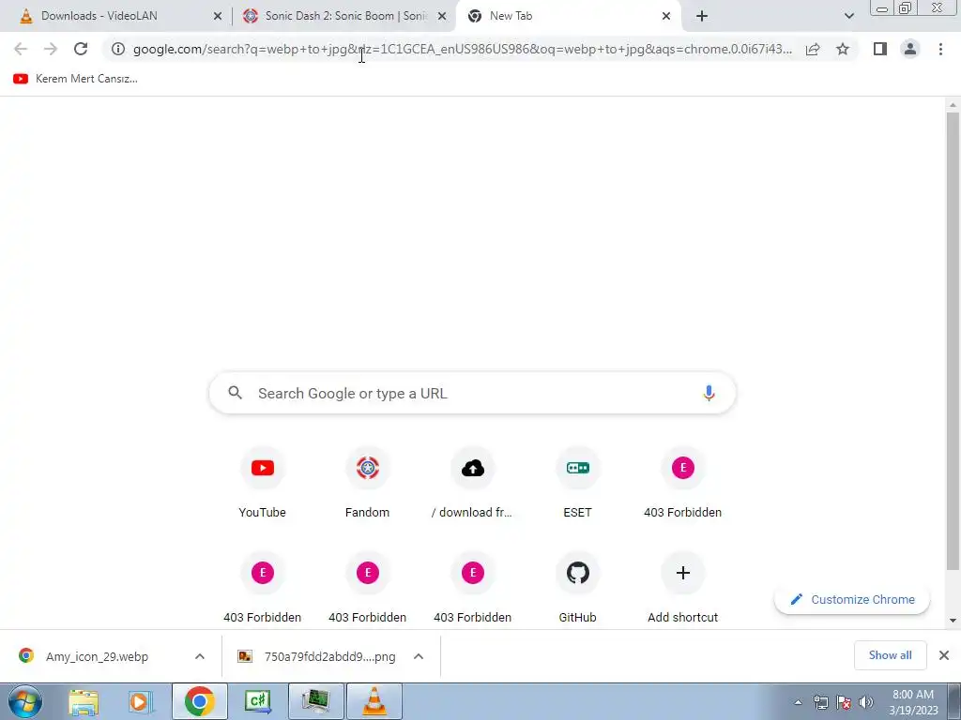The image size is (961, 720).
Task: Open Windows Start menu
Action: point(24,701)
